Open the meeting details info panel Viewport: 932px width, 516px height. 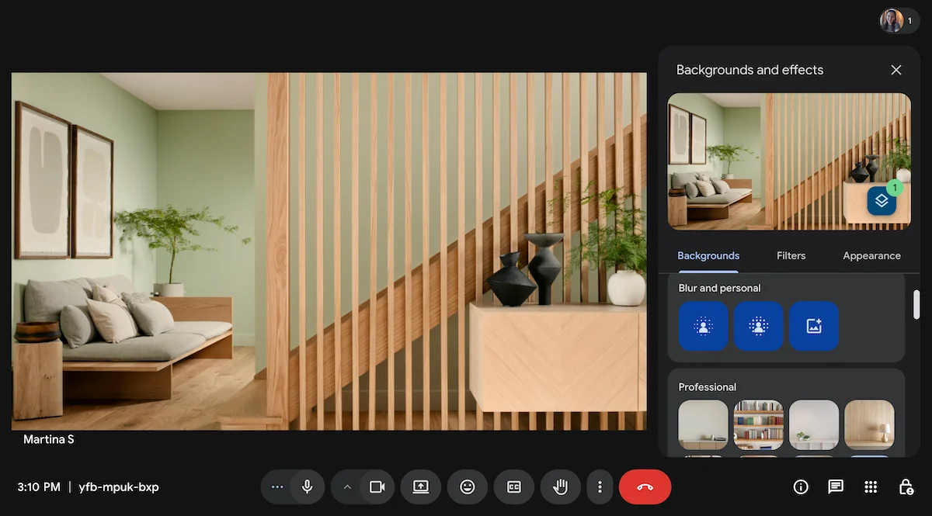(801, 487)
